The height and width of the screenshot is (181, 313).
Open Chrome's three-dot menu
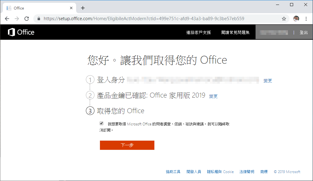(x=306, y=19)
